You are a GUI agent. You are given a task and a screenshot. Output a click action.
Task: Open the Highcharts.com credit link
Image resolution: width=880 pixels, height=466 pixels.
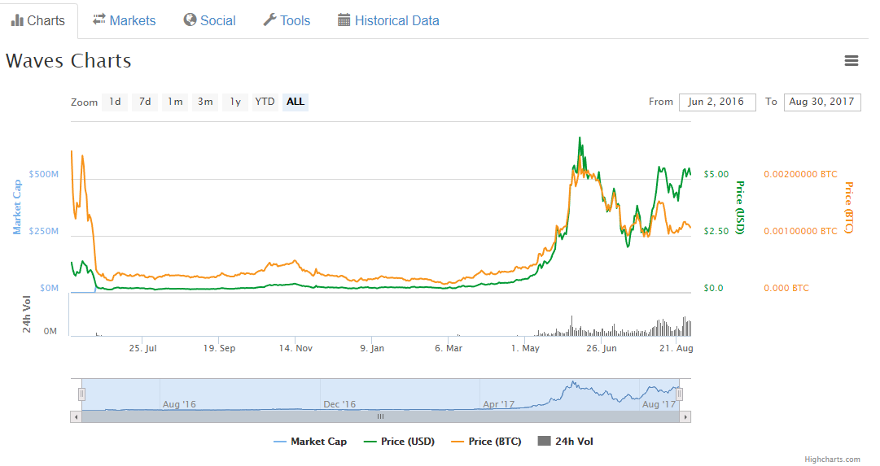click(832, 459)
